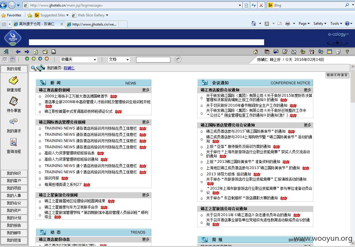Screen dimensions: 355x247
Task: Switch to the http://www.jjhotels.cn/we... tab
Action: 92,24
